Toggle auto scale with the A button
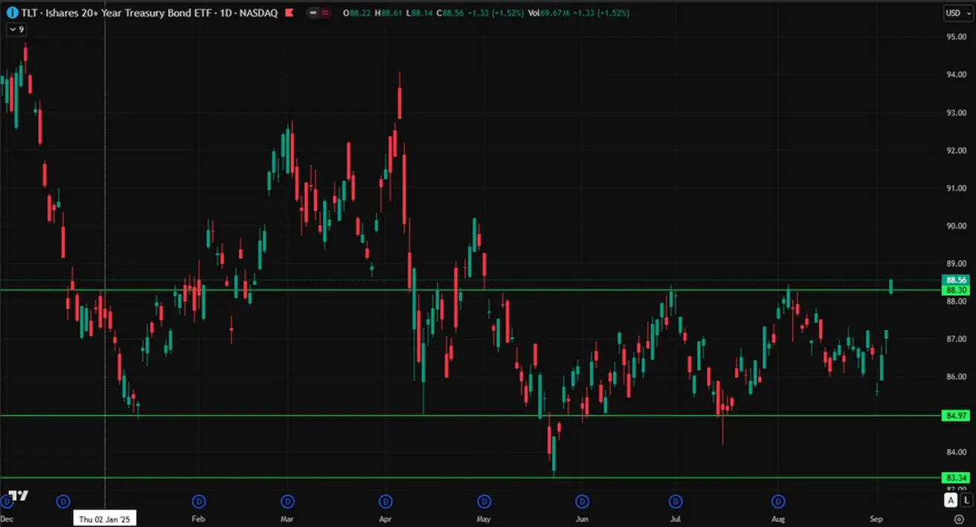976x527 pixels. point(951,500)
